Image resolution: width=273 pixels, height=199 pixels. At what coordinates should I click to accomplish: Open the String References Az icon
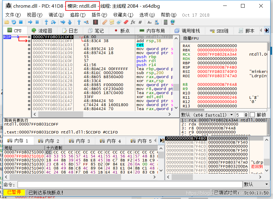coord(149,22)
